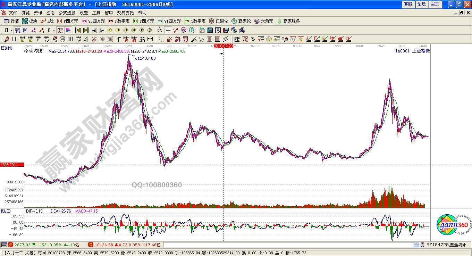Click the percent (%) drawing tool
472x256 pixels.
[253, 39]
